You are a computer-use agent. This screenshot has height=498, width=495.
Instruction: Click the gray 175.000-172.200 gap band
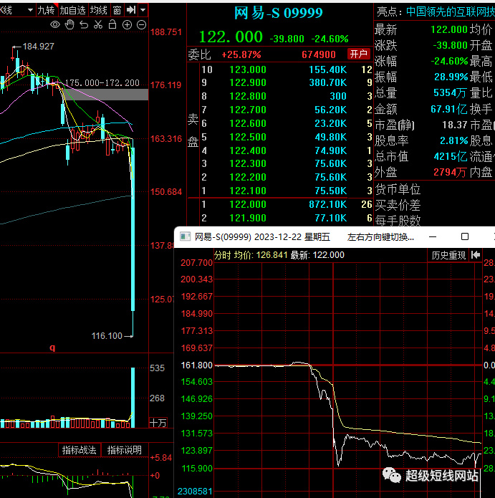tap(105, 95)
